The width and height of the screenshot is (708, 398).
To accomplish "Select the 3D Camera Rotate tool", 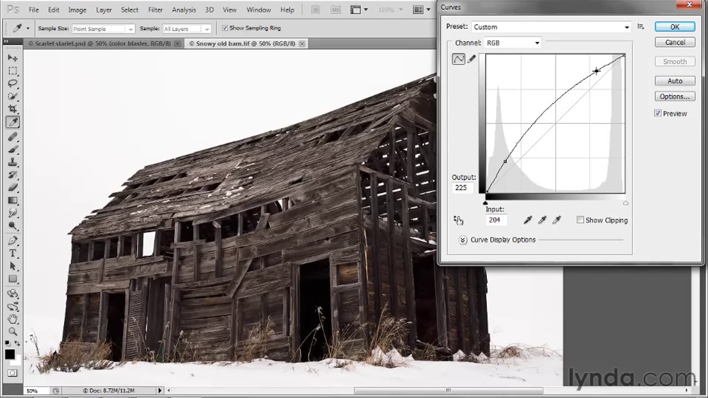I will coord(12,306).
